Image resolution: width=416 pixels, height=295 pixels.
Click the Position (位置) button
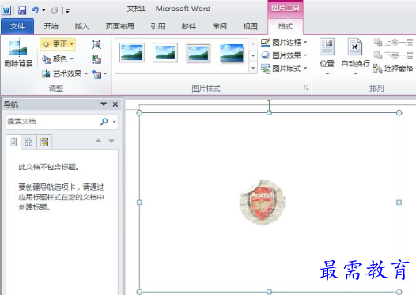coord(327,56)
